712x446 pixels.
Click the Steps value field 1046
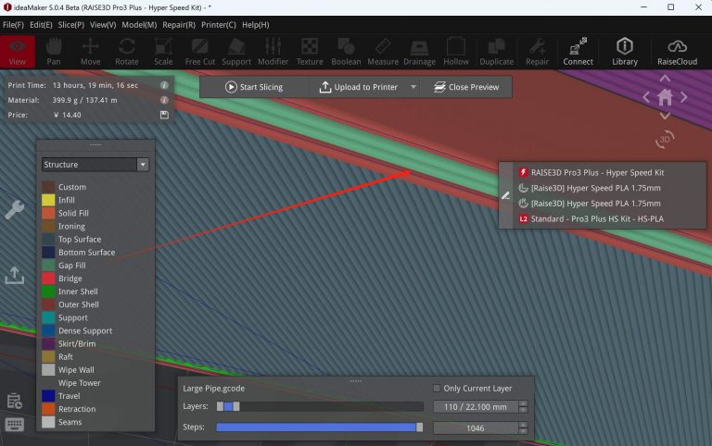coord(476,427)
